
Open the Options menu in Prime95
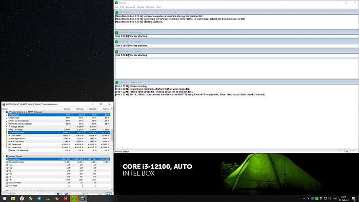click(x=141, y=7)
